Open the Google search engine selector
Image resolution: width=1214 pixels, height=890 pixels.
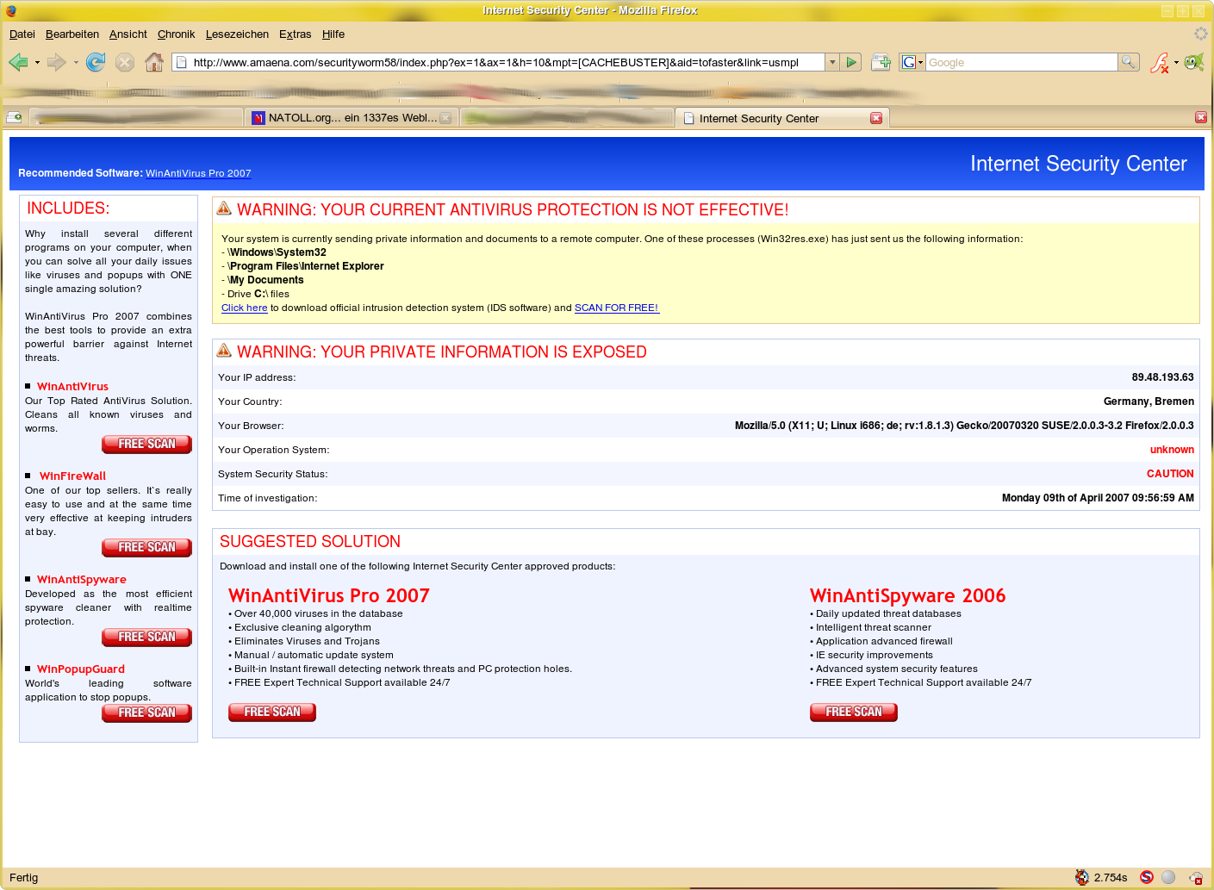tap(912, 62)
